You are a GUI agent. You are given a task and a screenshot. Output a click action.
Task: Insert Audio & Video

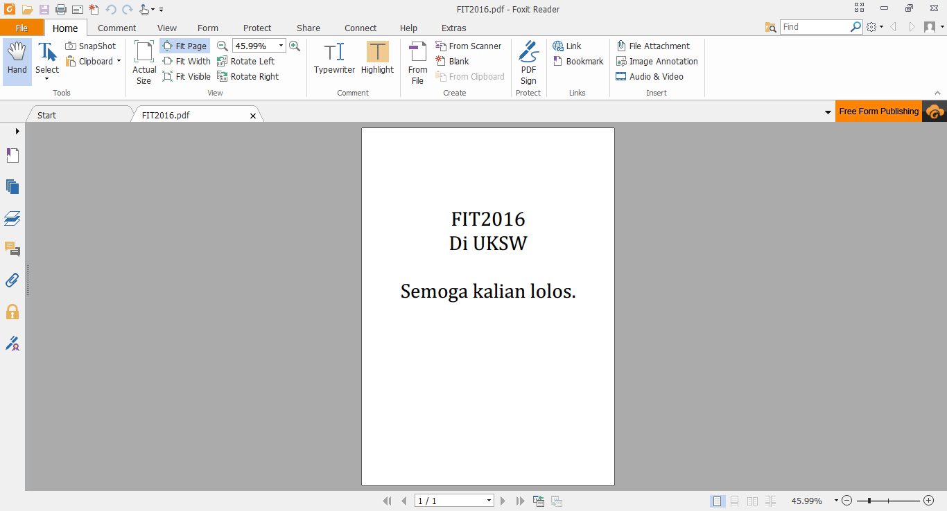[x=650, y=76]
